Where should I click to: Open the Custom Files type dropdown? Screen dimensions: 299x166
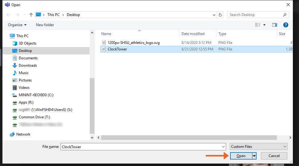click(x=258, y=147)
